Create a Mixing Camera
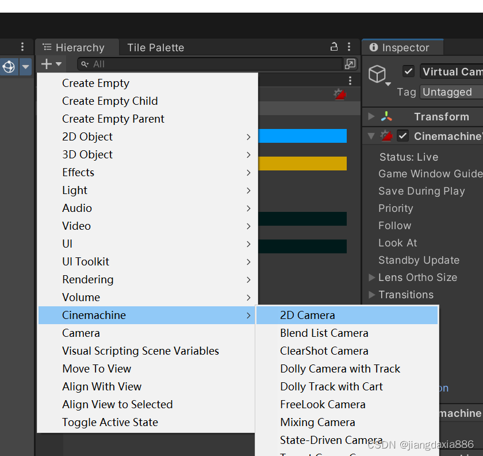 click(347, 423)
